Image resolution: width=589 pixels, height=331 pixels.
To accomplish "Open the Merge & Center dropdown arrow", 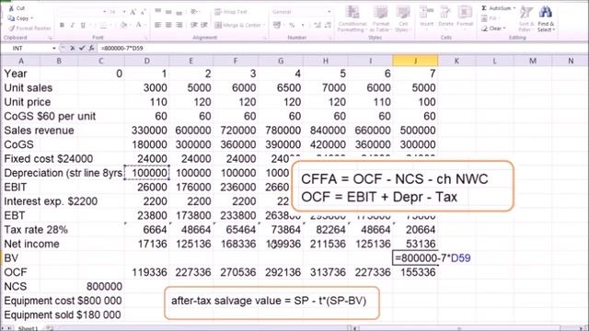I will [264, 25].
